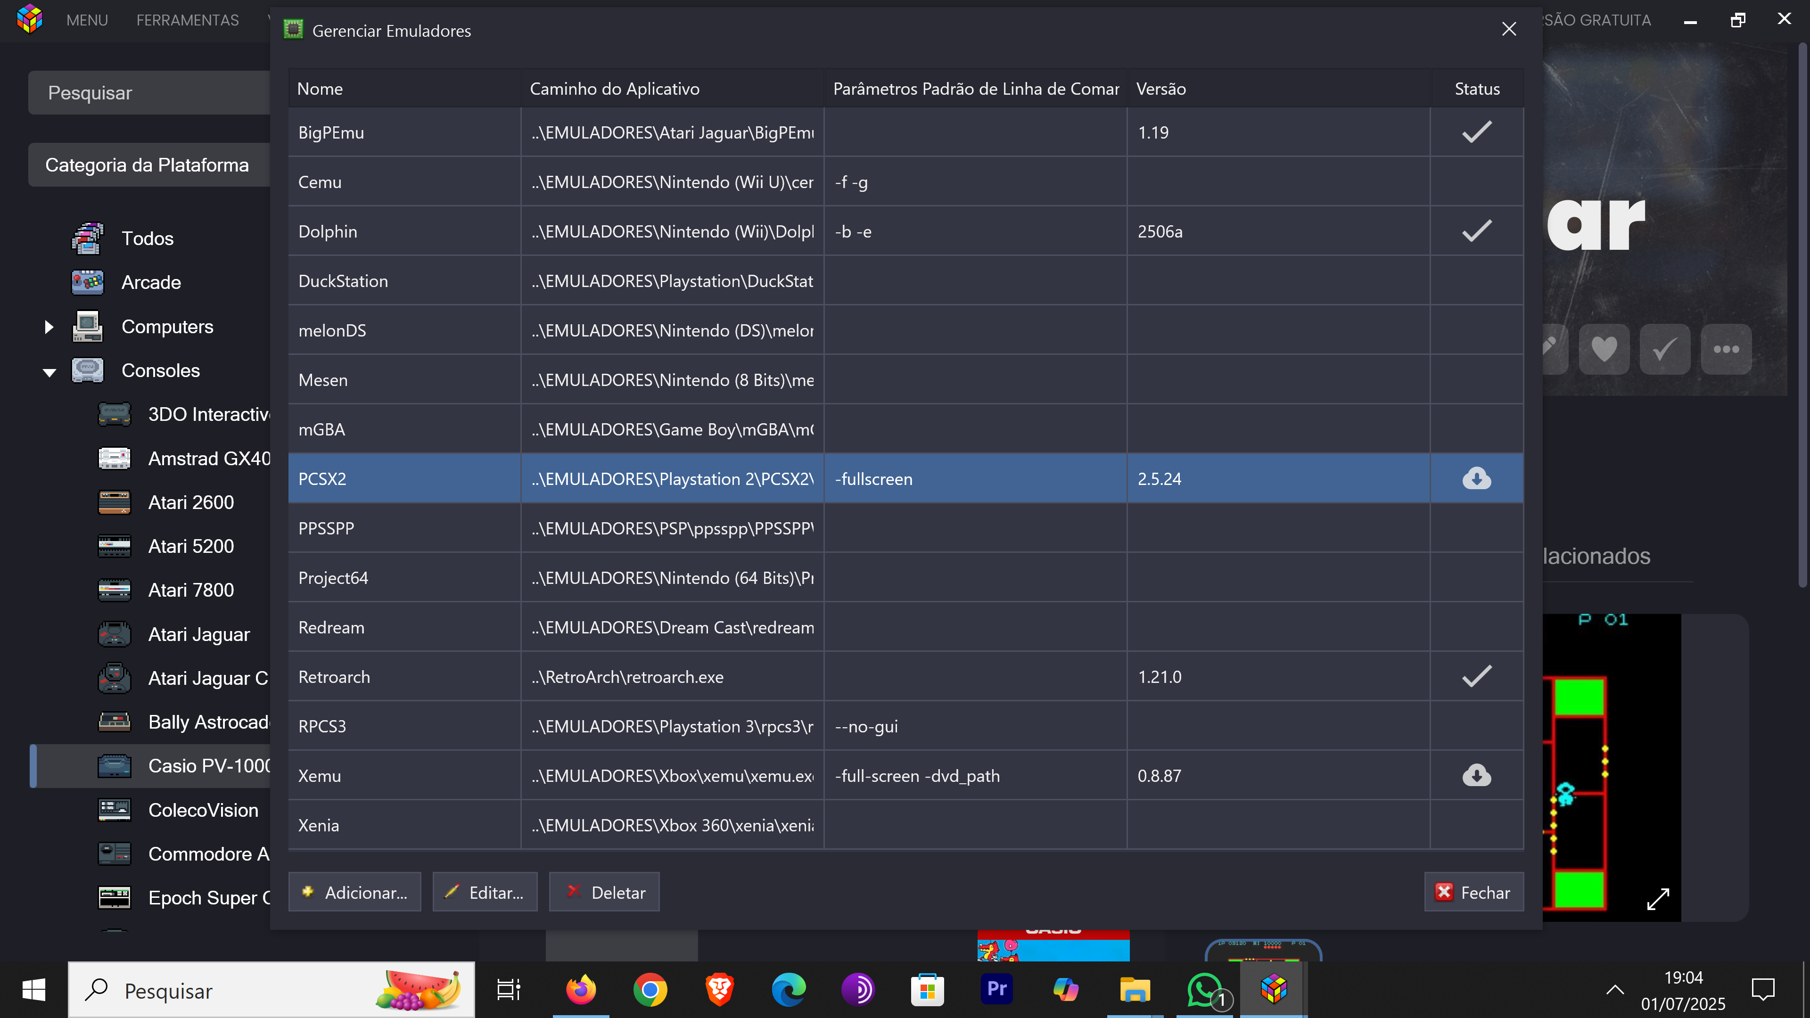Image resolution: width=1810 pixels, height=1018 pixels.
Task: Click the -fullscreen parameter cell
Action: (975, 478)
